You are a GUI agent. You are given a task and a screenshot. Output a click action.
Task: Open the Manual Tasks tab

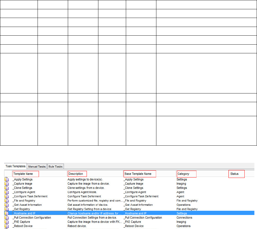(37, 166)
